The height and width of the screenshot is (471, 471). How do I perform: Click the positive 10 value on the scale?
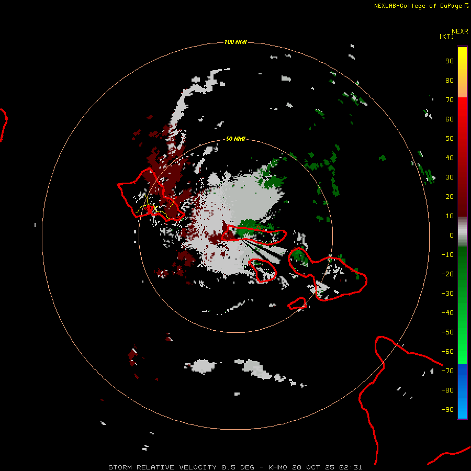[x=450, y=216]
